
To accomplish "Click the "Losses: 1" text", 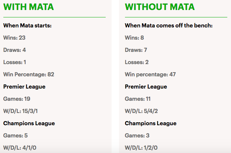I will coord(15,62).
